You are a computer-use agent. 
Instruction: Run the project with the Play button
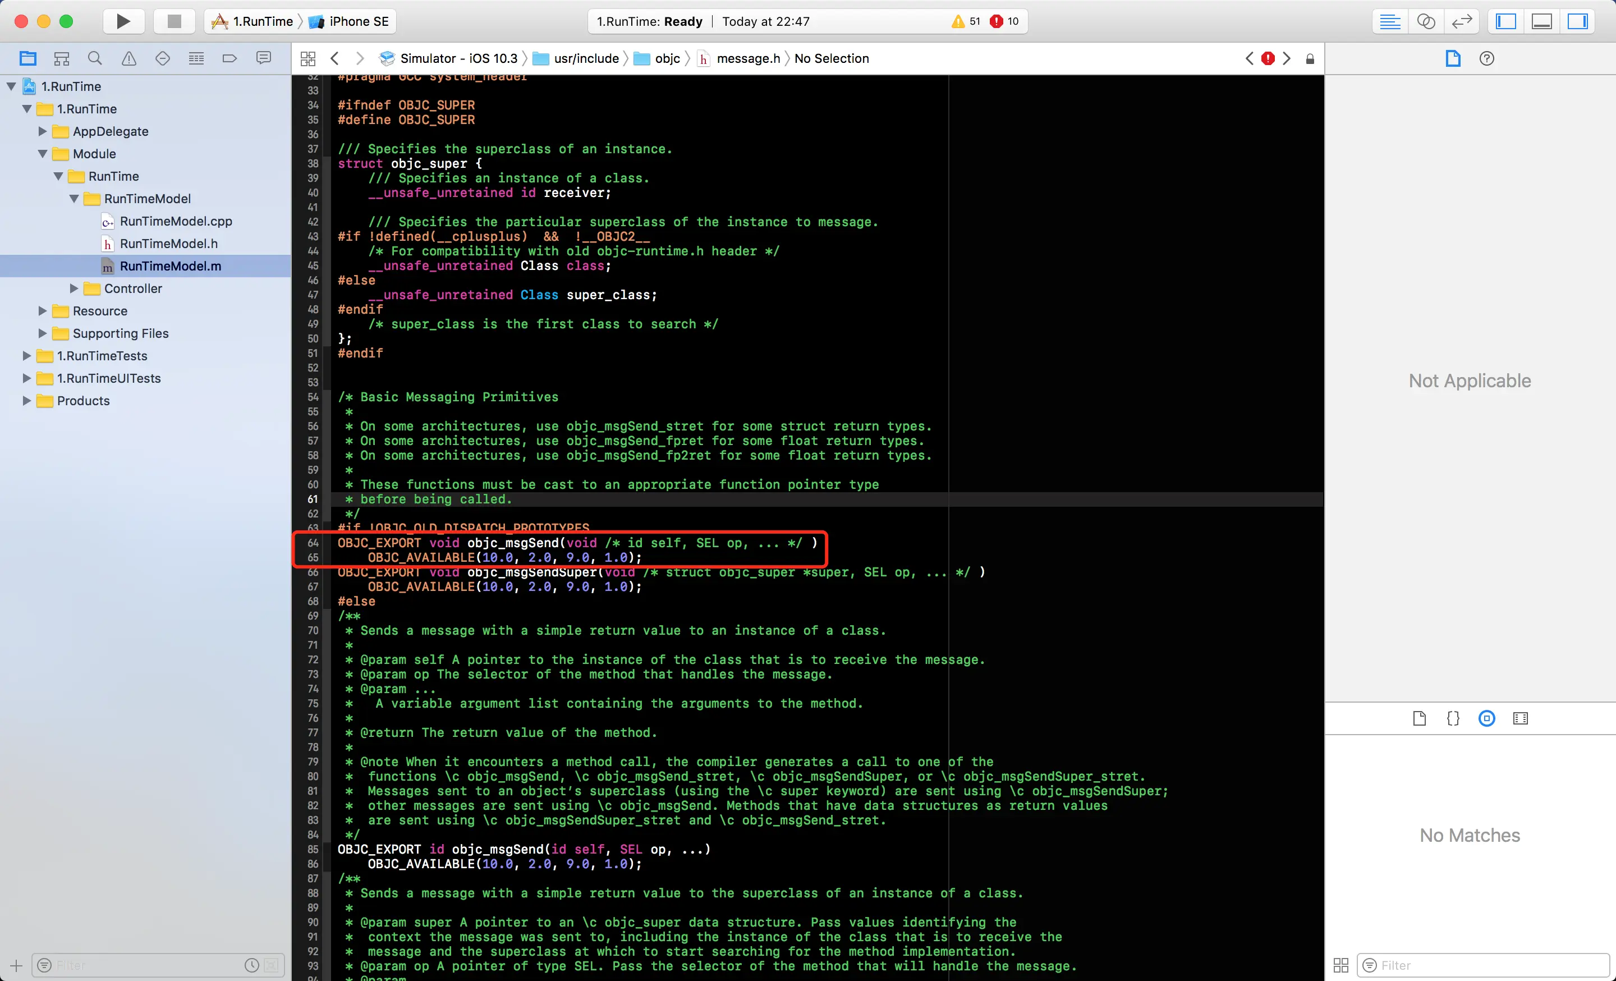point(123,22)
